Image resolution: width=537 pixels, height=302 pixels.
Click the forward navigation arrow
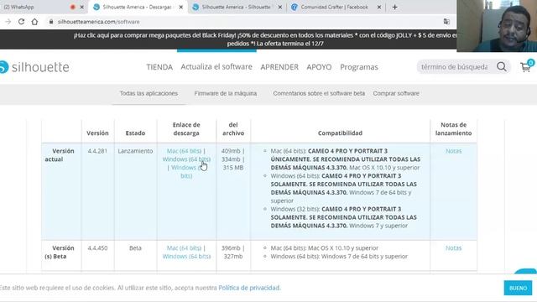[8, 22]
